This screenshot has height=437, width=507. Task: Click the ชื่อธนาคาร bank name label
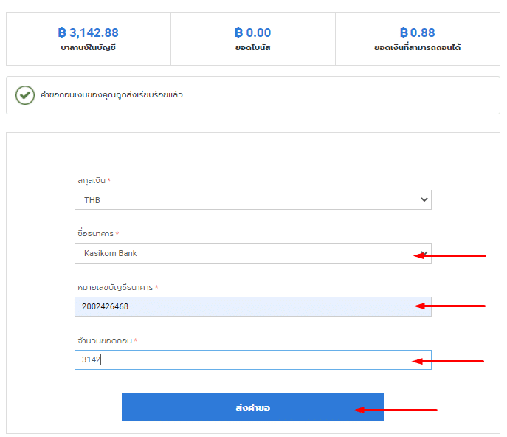(95, 234)
